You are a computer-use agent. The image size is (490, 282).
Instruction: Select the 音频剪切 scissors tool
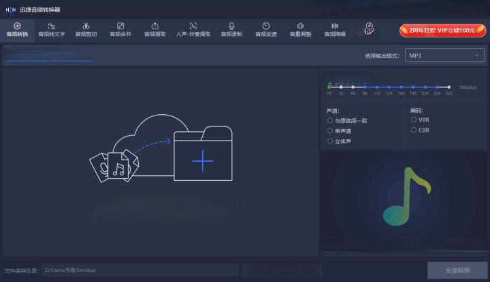pyautogui.click(x=86, y=29)
